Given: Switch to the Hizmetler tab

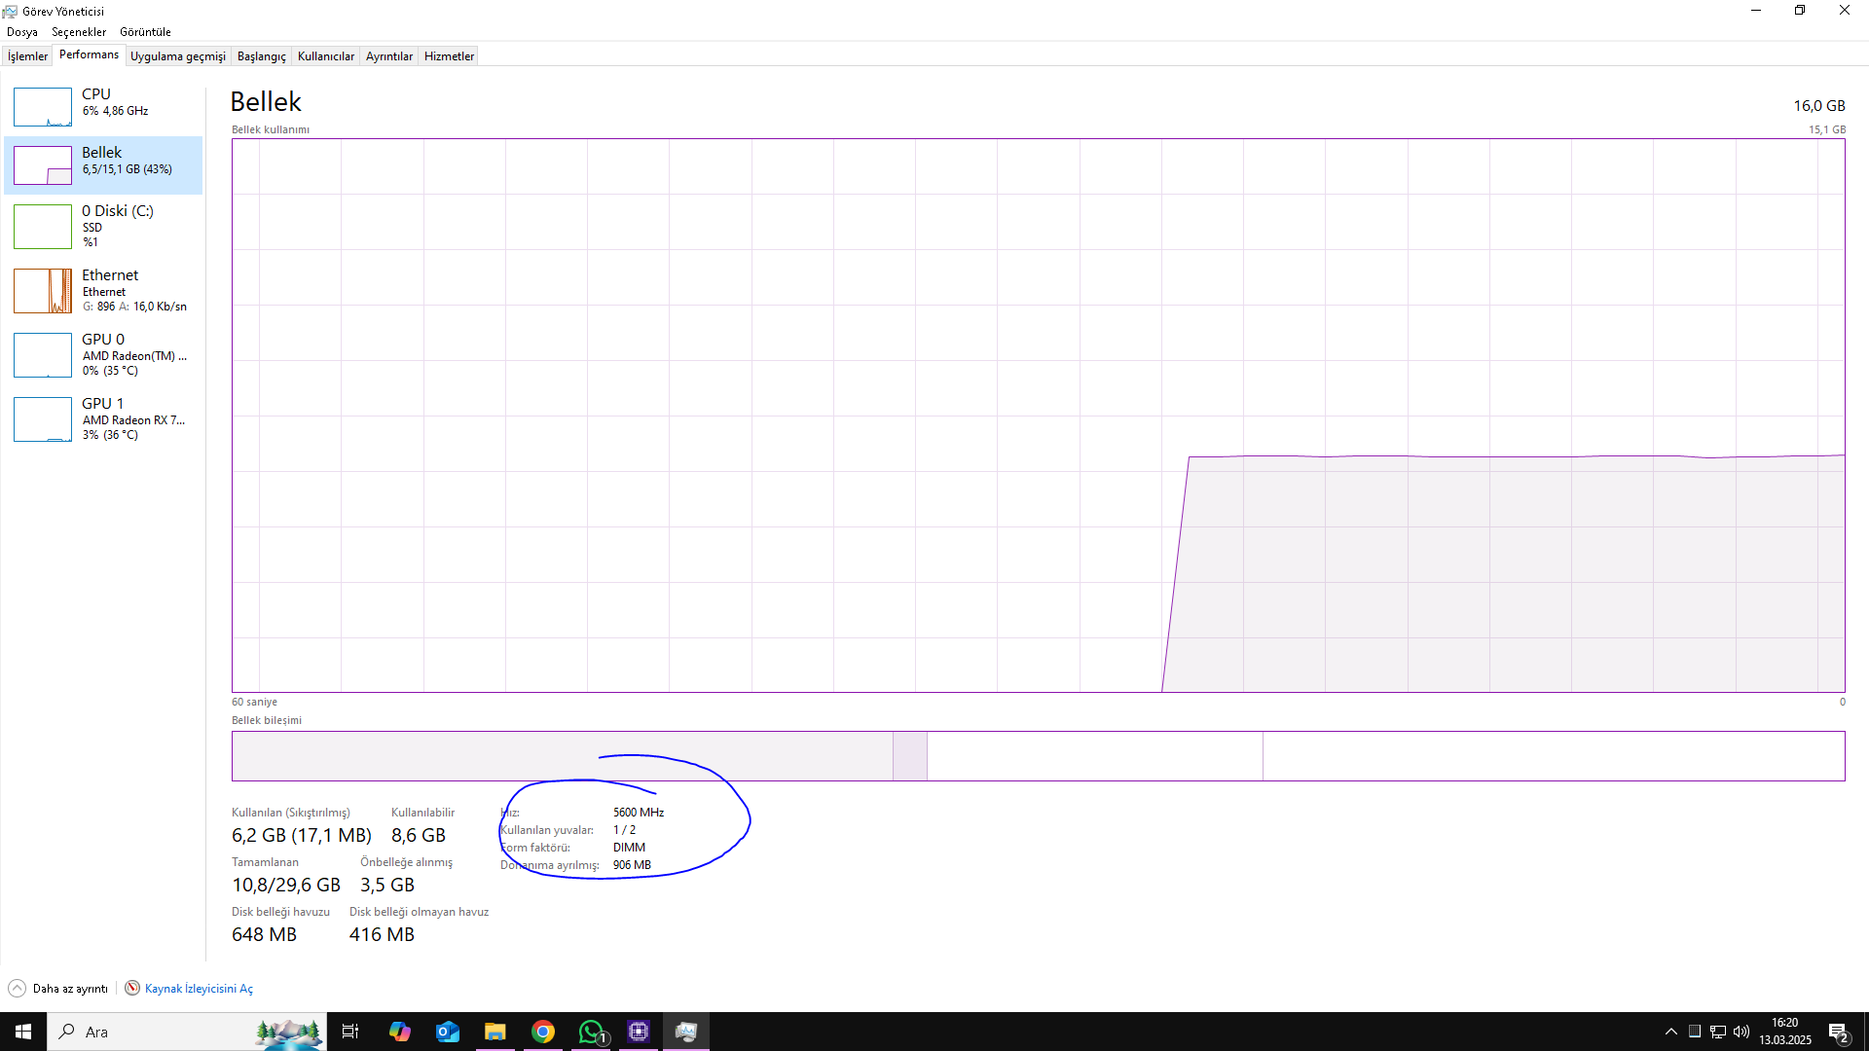Looking at the screenshot, I should pos(449,56).
